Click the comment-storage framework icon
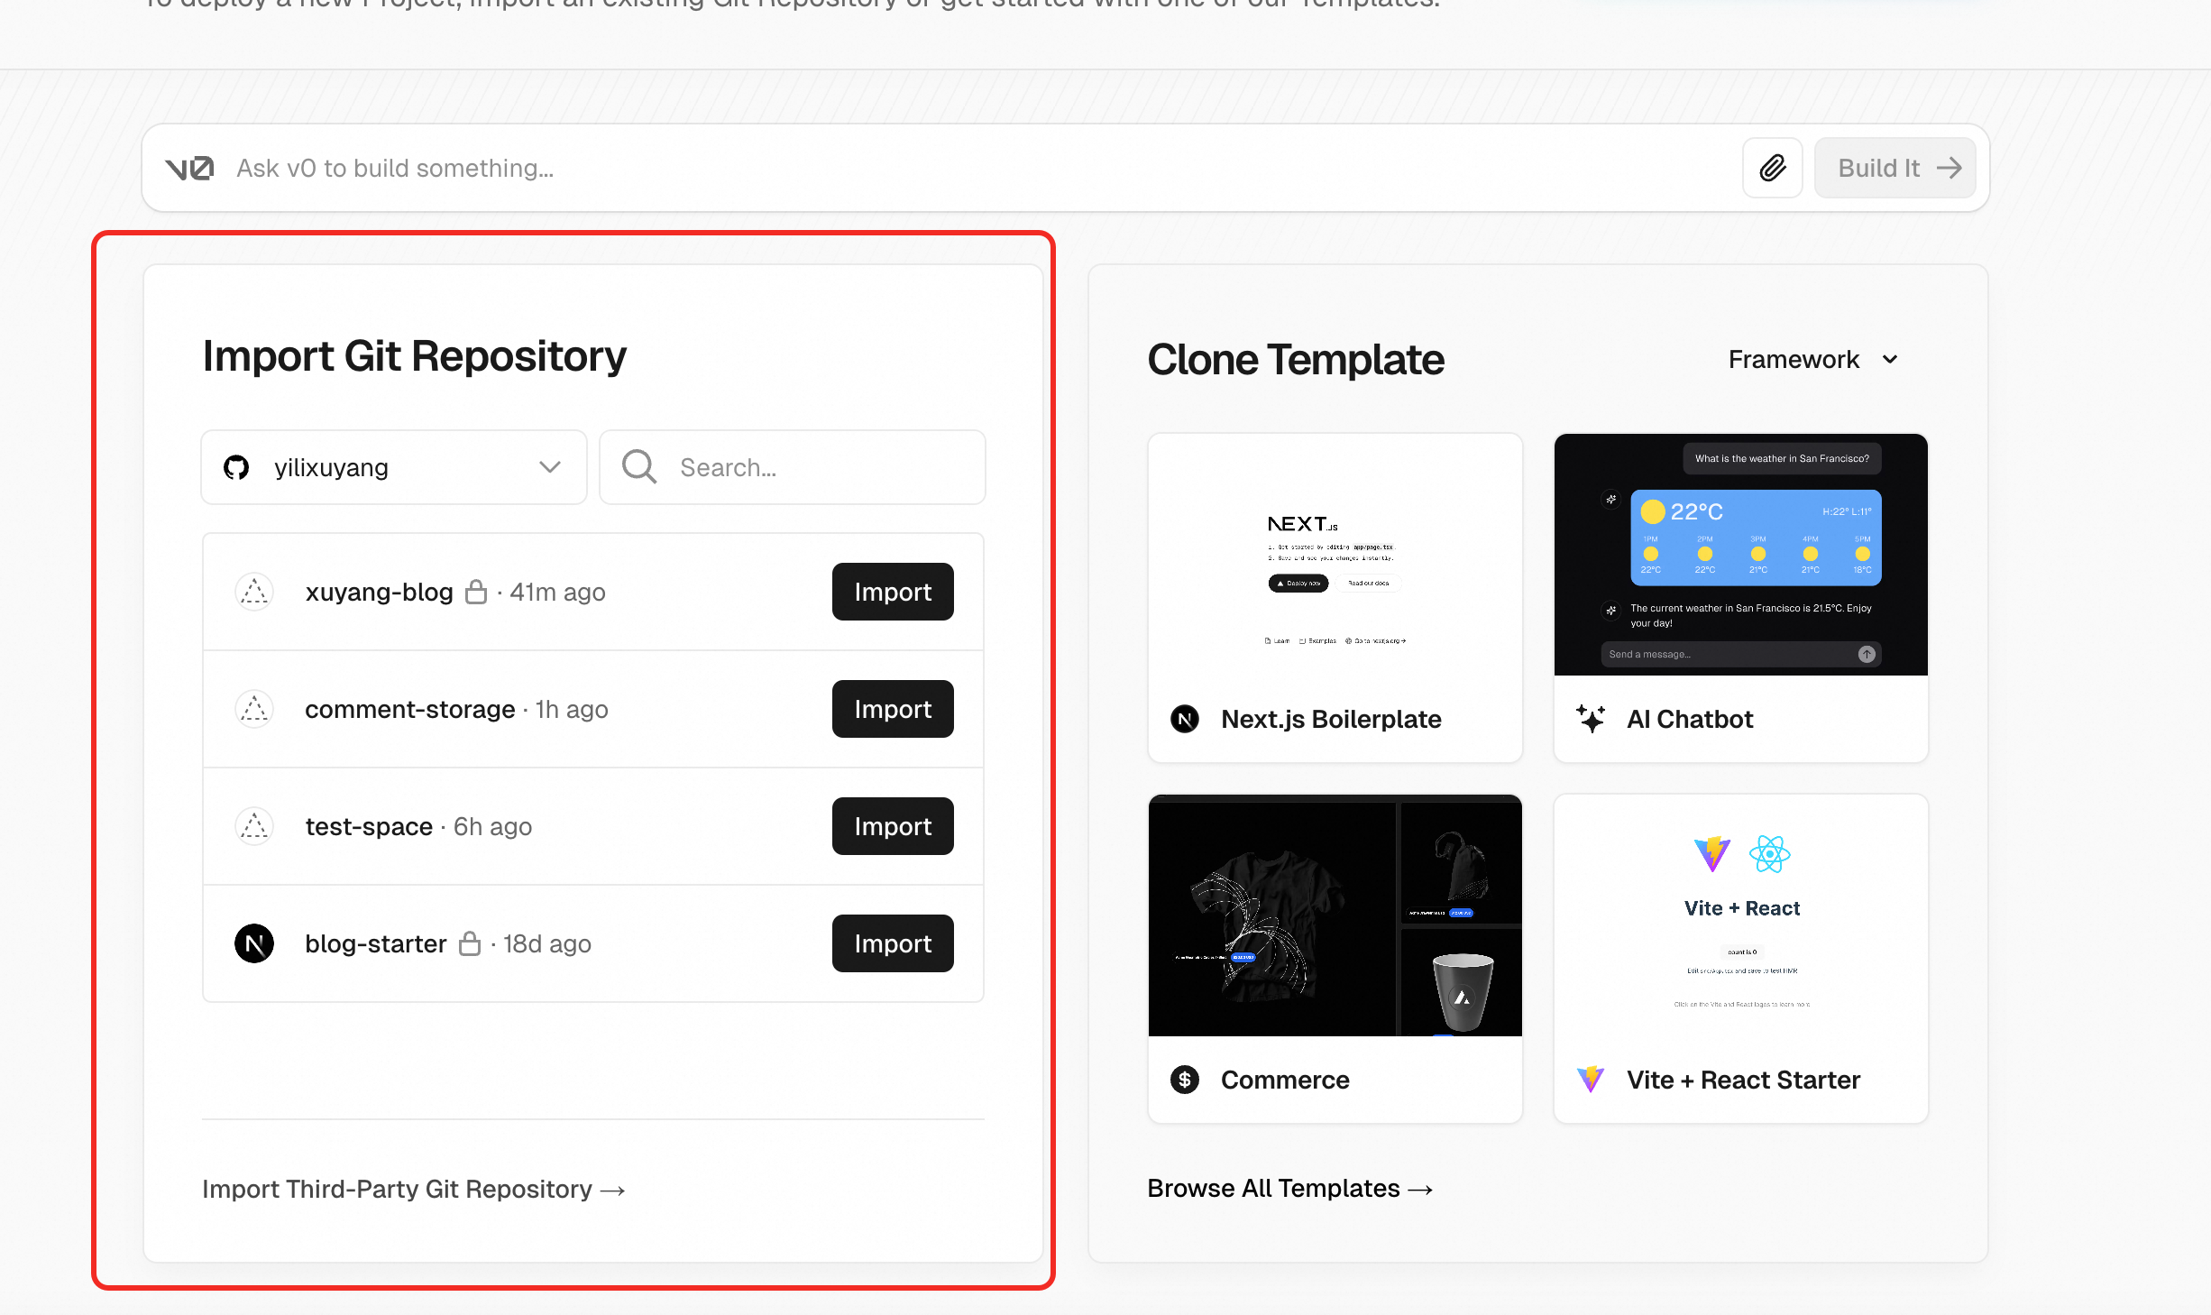 (x=254, y=709)
